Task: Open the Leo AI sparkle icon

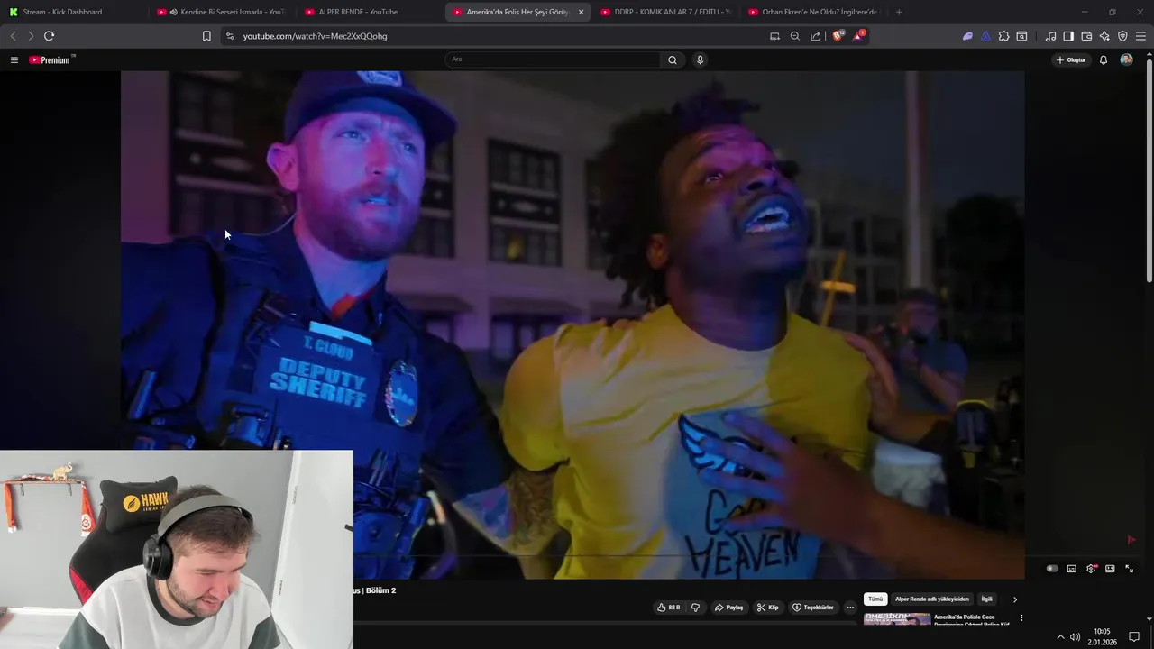Action: click(x=1104, y=36)
